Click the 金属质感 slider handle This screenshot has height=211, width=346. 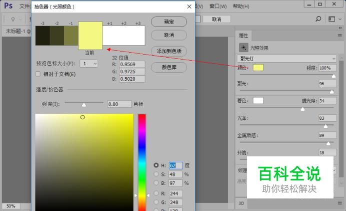point(328,143)
